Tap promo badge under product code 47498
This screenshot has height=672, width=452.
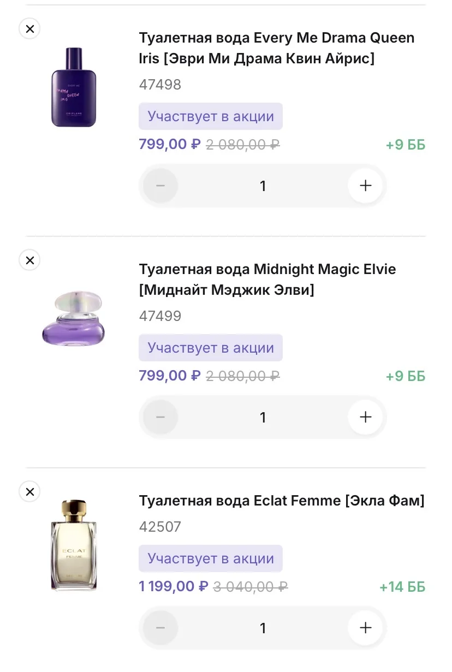210,116
